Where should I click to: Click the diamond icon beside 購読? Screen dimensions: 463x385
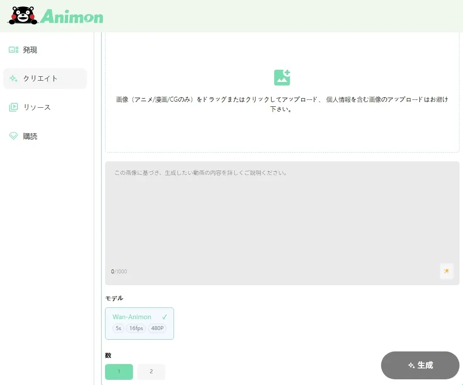(x=13, y=136)
